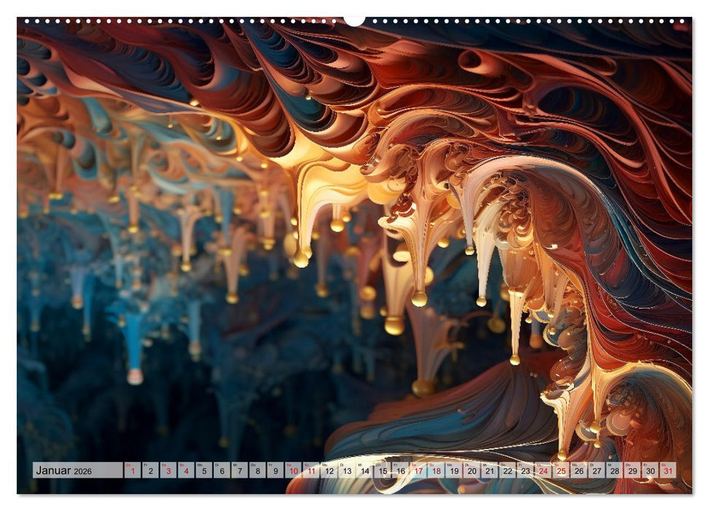Choose the red 24 date cell
Screen dimensions: 709x511
[543, 471]
